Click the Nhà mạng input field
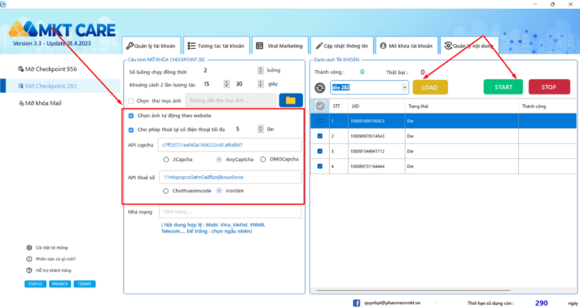The image size is (580, 308). pyautogui.click(x=230, y=212)
